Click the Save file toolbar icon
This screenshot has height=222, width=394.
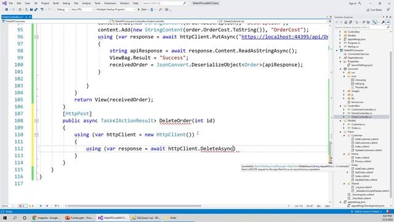[31, 10]
